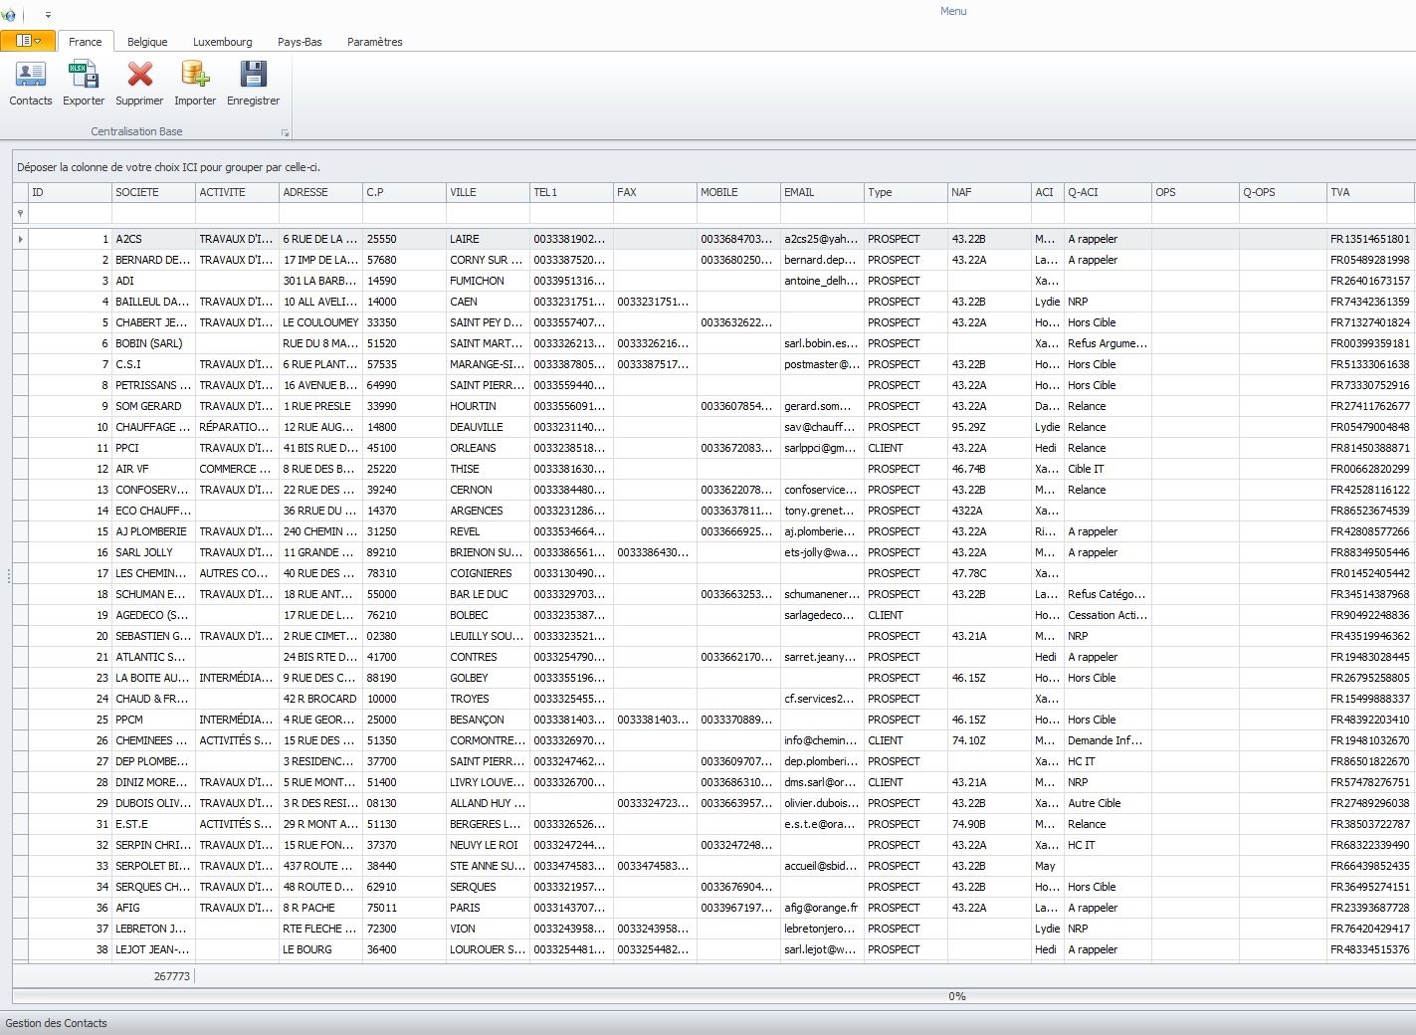Click the globe application icon
This screenshot has height=1035, width=1416.
click(9, 15)
